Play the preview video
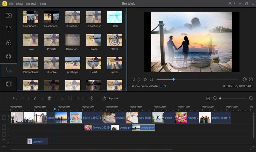This screenshot has height=152, width=256. (x=139, y=79)
